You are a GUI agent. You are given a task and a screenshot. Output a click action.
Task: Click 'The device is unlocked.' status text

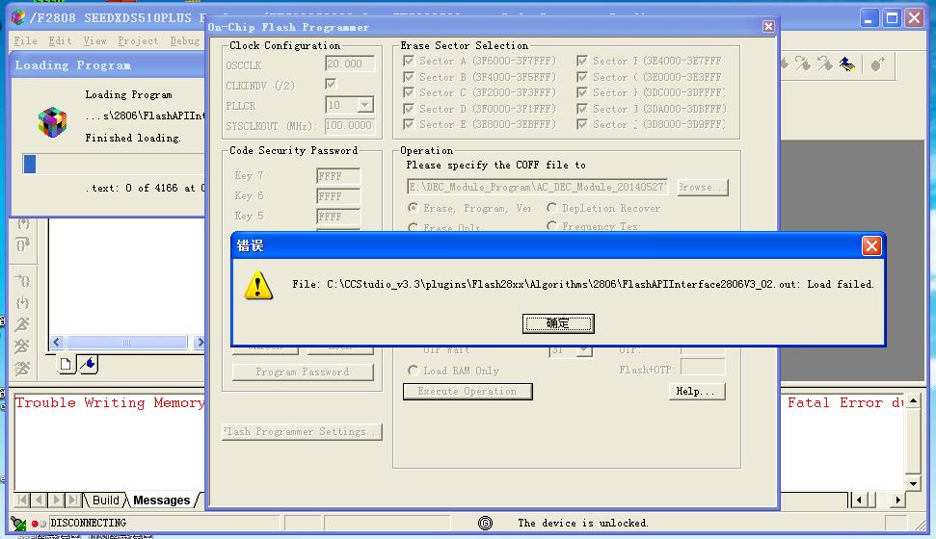pyautogui.click(x=582, y=523)
